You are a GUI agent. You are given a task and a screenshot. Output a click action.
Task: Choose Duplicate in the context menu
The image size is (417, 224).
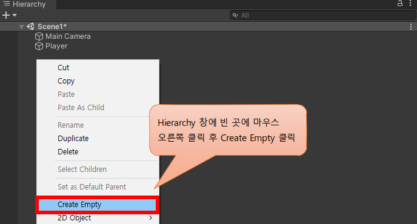point(73,138)
